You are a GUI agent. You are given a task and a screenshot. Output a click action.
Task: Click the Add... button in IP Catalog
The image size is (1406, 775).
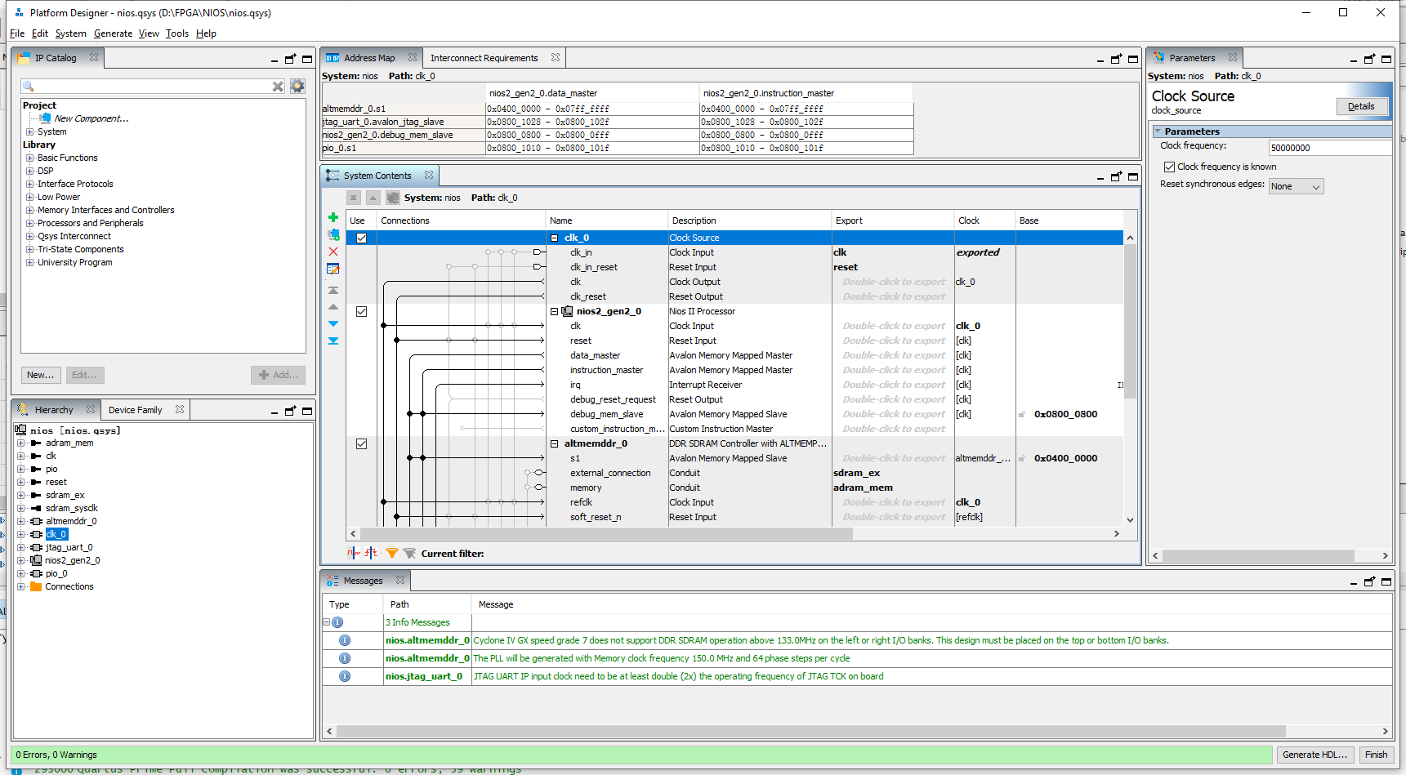click(279, 375)
